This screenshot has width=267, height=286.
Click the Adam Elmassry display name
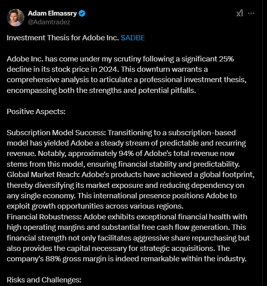point(52,14)
